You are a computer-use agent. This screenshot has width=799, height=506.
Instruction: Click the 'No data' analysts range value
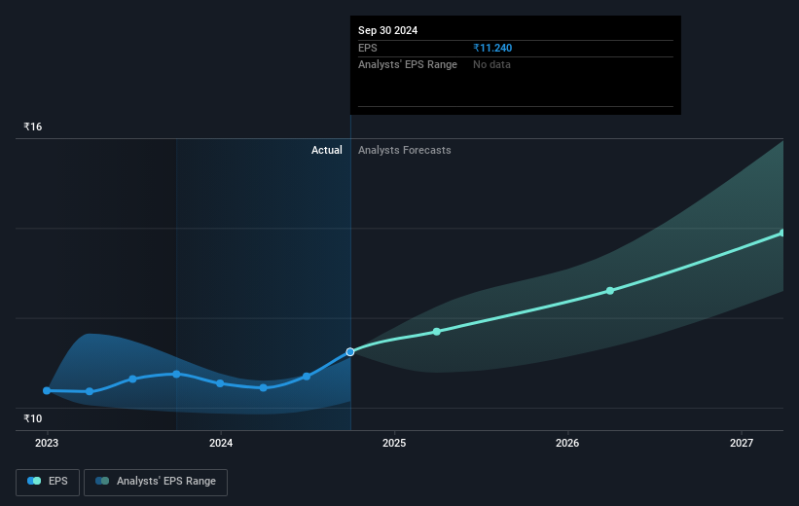click(491, 65)
